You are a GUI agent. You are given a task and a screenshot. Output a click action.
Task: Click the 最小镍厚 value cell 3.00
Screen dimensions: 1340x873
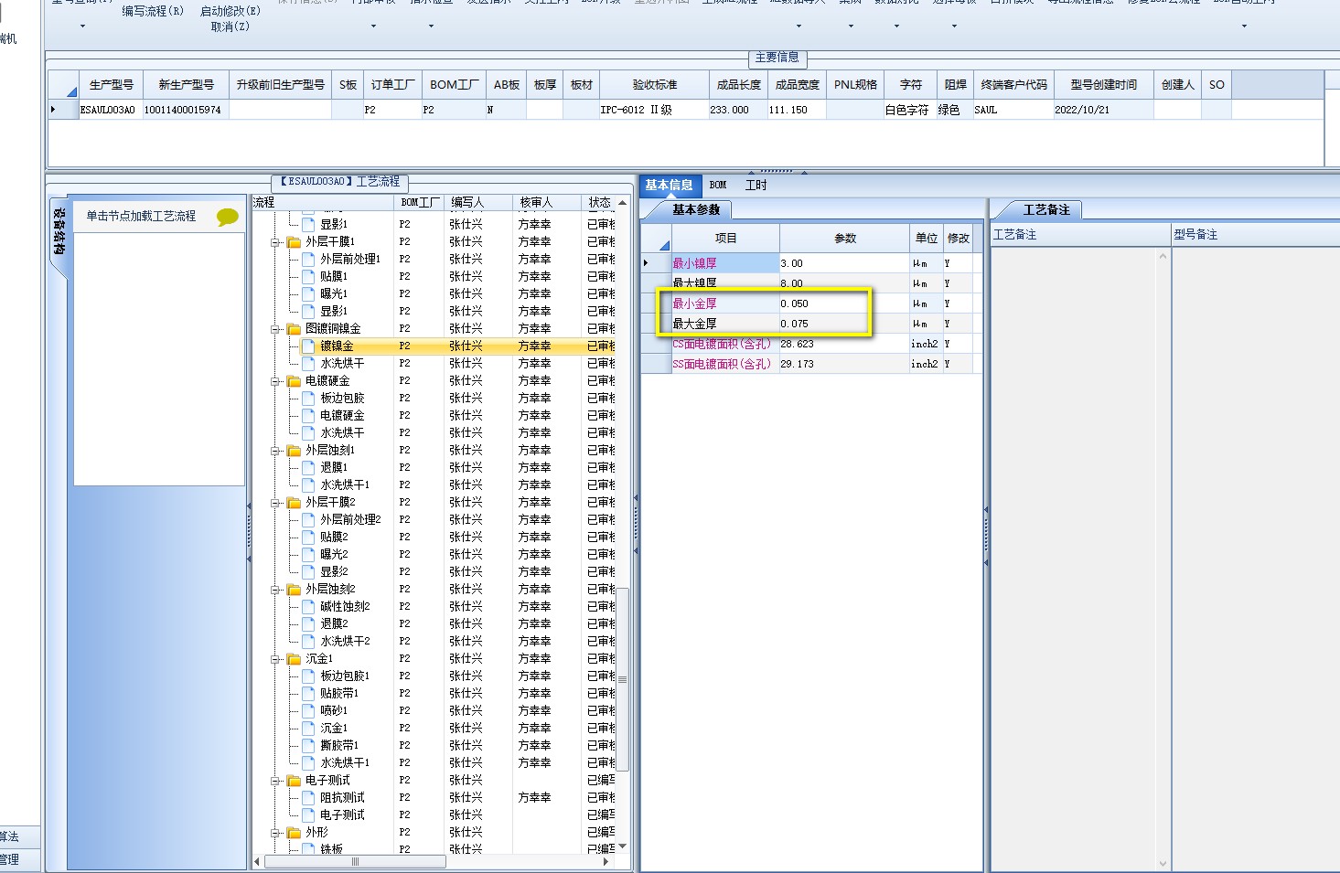coord(843,263)
